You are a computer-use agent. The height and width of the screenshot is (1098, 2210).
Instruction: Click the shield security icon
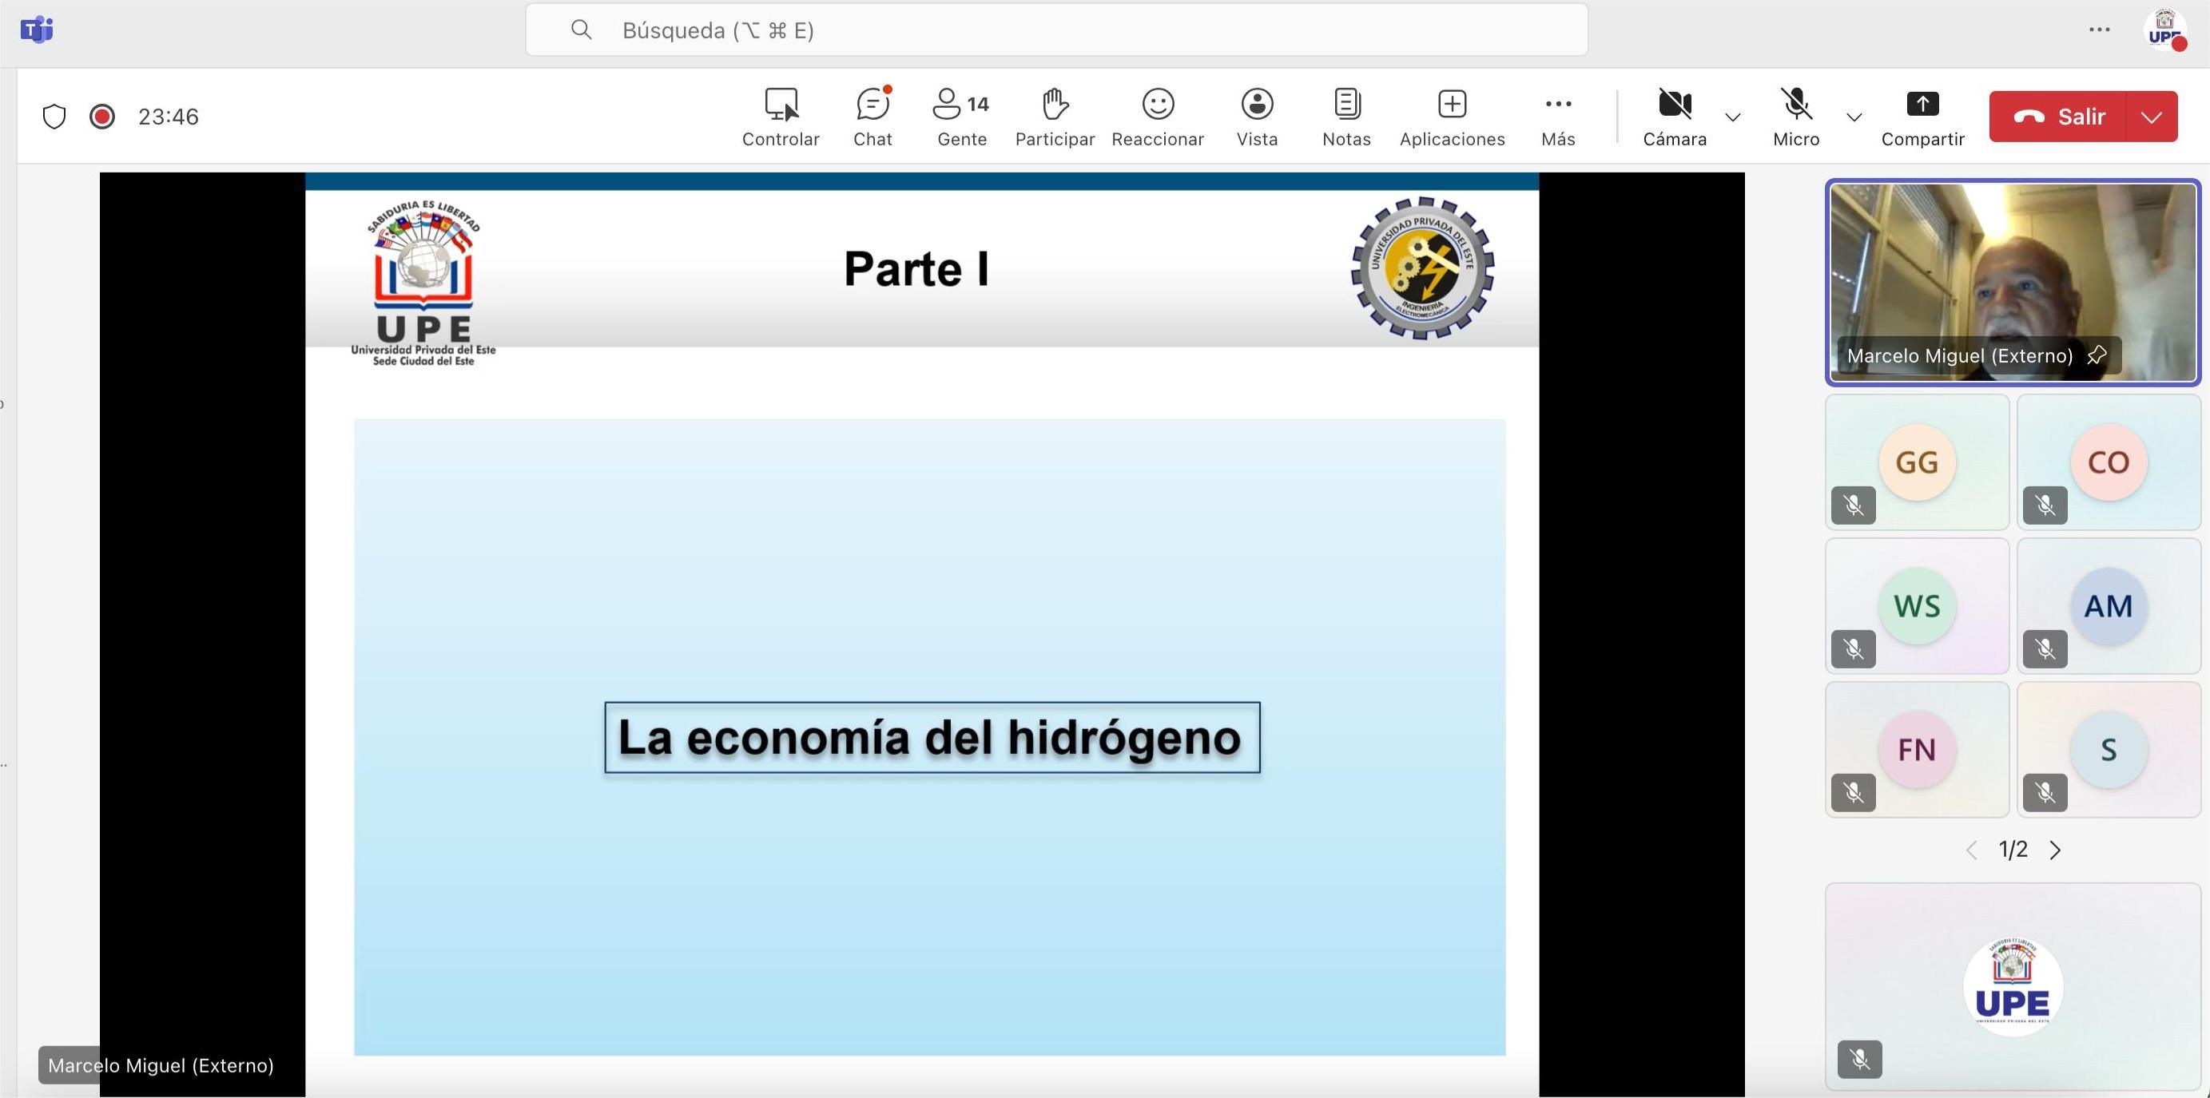coord(54,117)
